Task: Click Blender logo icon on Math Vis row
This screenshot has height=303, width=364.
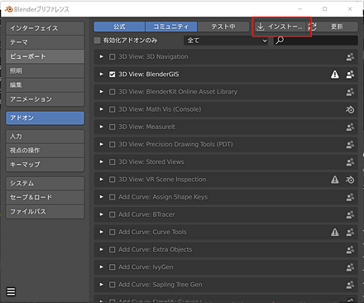Action: coord(350,109)
